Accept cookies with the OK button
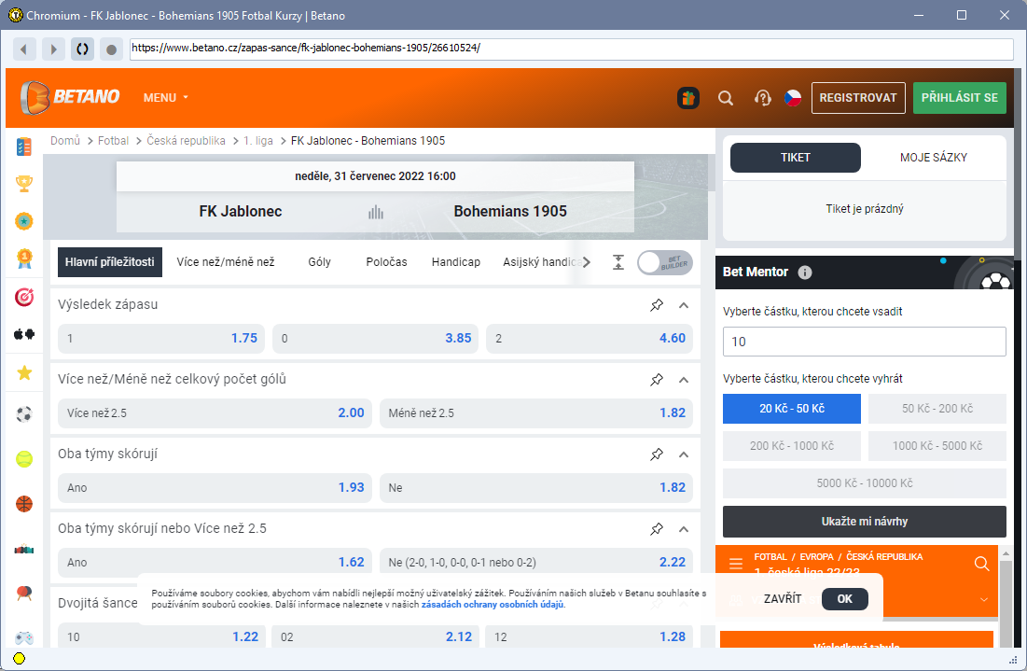Viewport: 1027px width, 671px height. click(x=845, y=599)
